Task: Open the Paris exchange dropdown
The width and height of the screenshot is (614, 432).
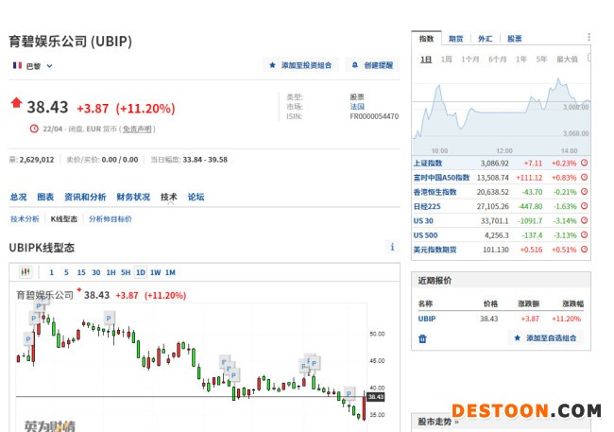Action: (32, 66)
